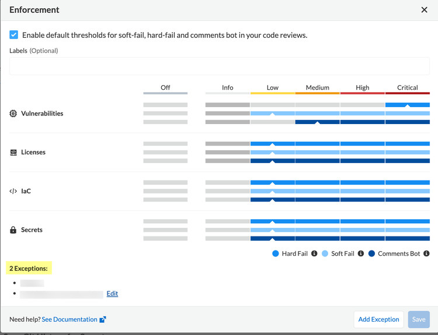Click the Licenses category label
The image size is (438, 335).
(33, 152)
